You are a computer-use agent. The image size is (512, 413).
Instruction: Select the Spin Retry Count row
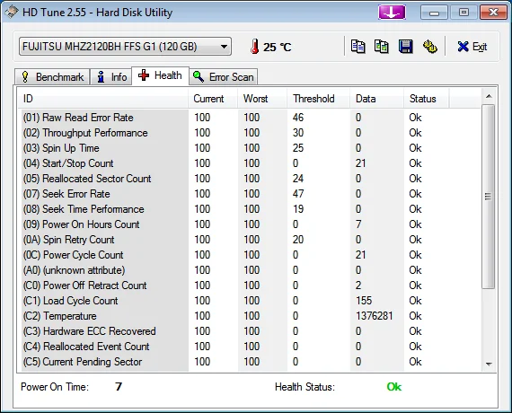click(x=250, y=240)
